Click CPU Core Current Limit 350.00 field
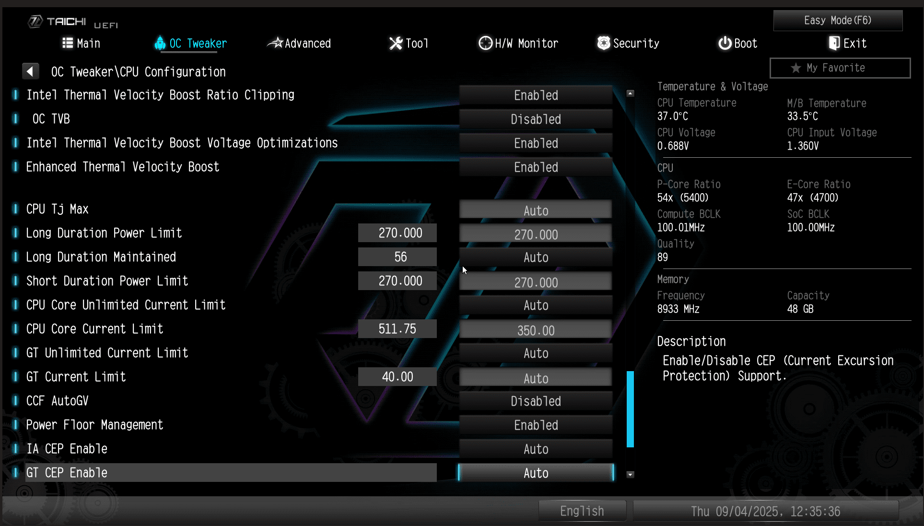 click(536, 330)
